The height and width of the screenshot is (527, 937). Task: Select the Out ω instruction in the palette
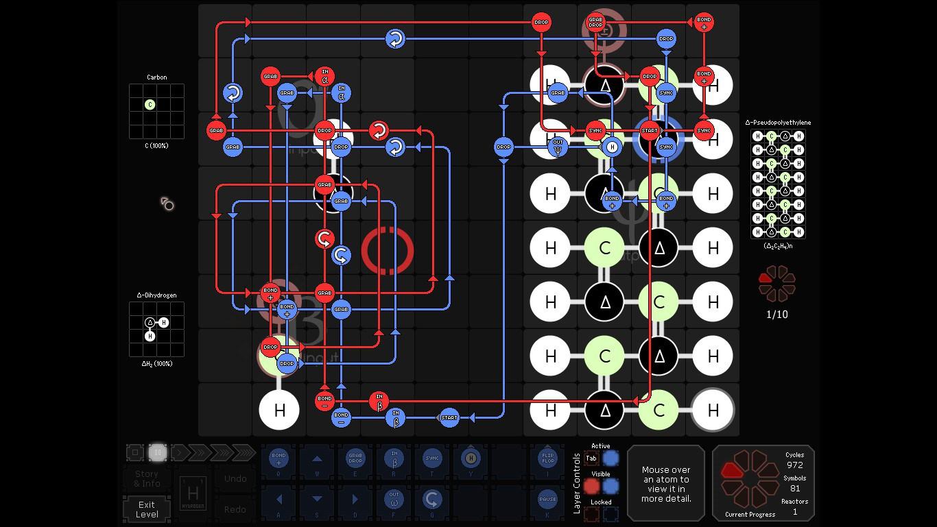[394, 498]
